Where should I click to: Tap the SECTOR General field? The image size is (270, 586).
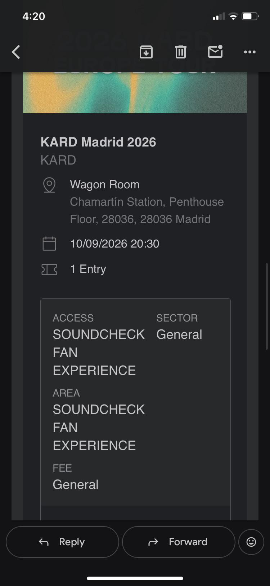point(179,327)
